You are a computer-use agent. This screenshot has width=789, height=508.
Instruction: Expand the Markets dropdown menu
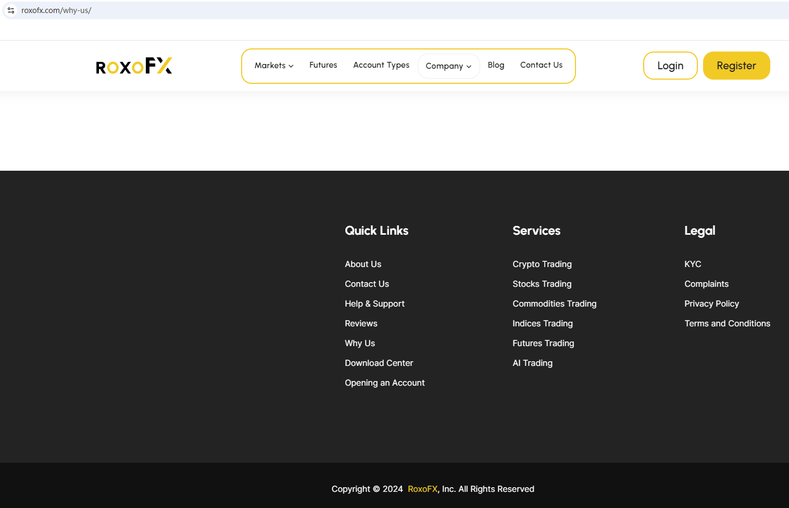coord(274,66)
